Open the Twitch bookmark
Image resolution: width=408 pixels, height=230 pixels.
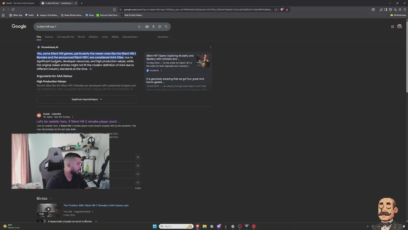pyautogui.click(x=29, y=15)
